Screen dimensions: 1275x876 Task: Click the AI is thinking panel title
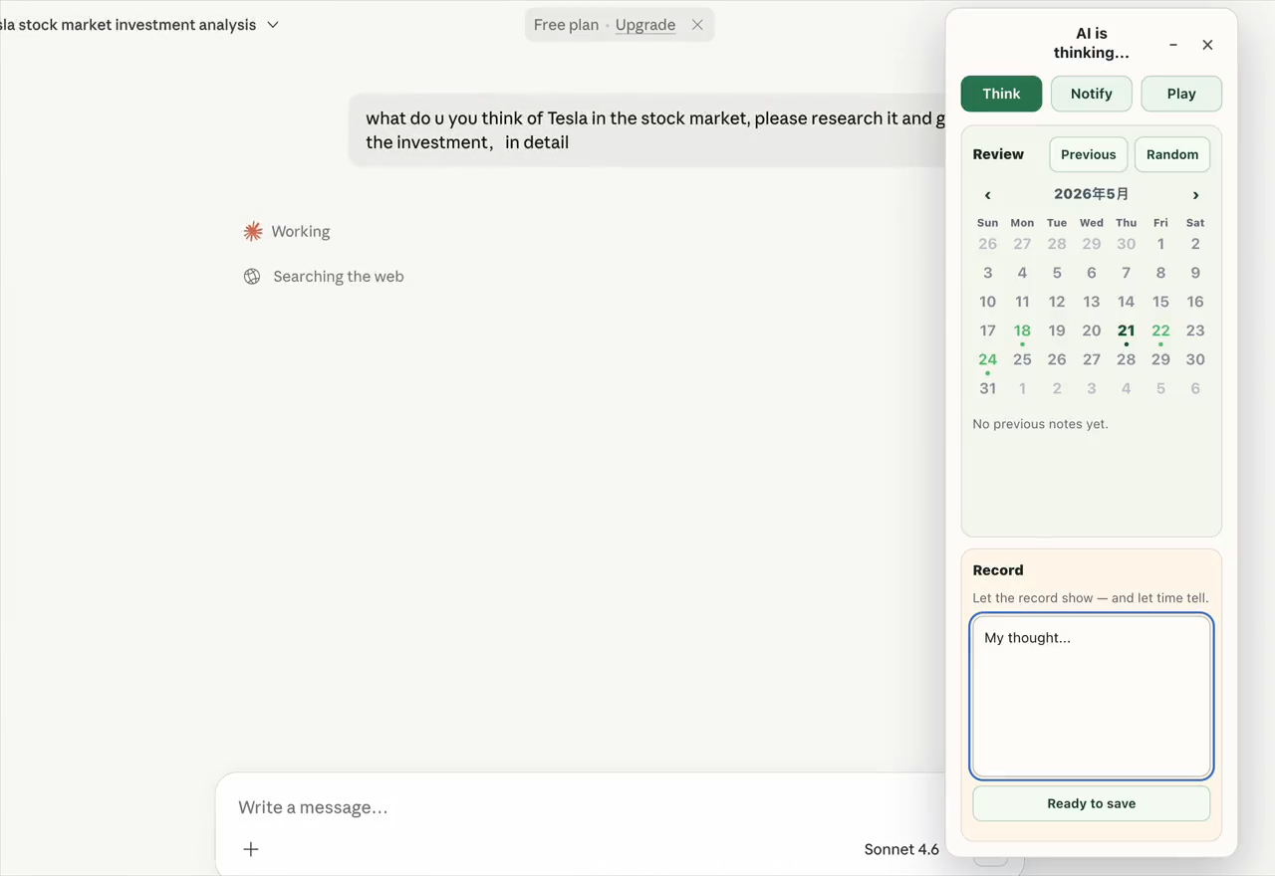coord(1092,43)
